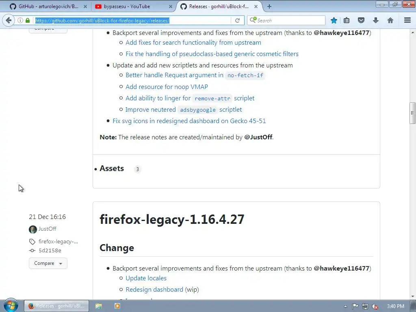
Task: Close the Releases gorhill tab
Action: tap(256, 6)
